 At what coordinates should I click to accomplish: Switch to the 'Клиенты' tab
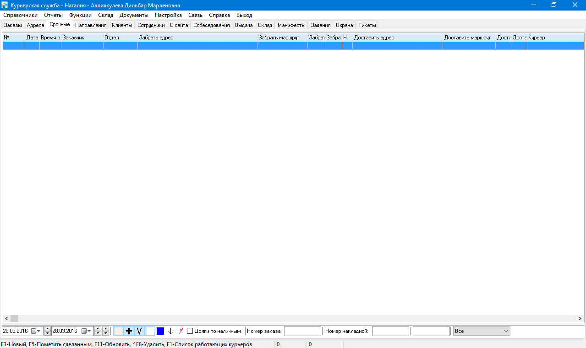122,25
